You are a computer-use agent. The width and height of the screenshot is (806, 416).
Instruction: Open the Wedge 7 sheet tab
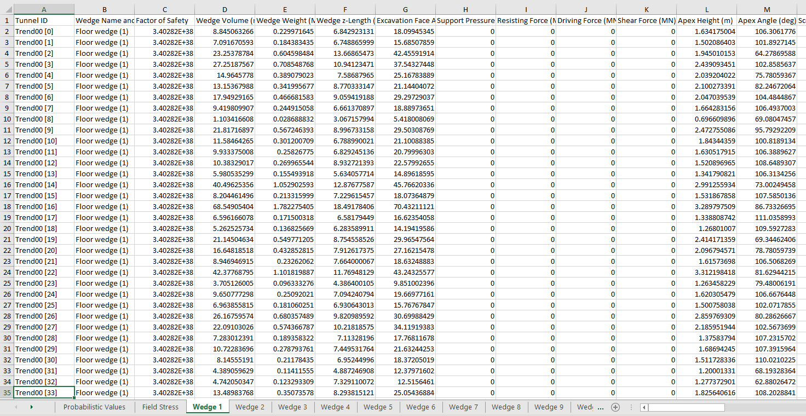[x=463, y=407]
